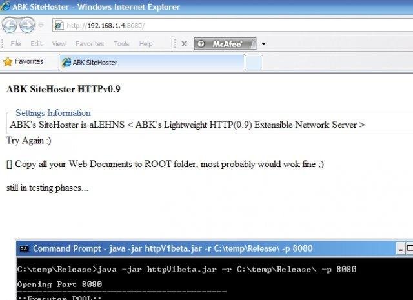413x300 pixels.
Task: Expand the McAfee dropdown arrow
Action: pos(263,44)
